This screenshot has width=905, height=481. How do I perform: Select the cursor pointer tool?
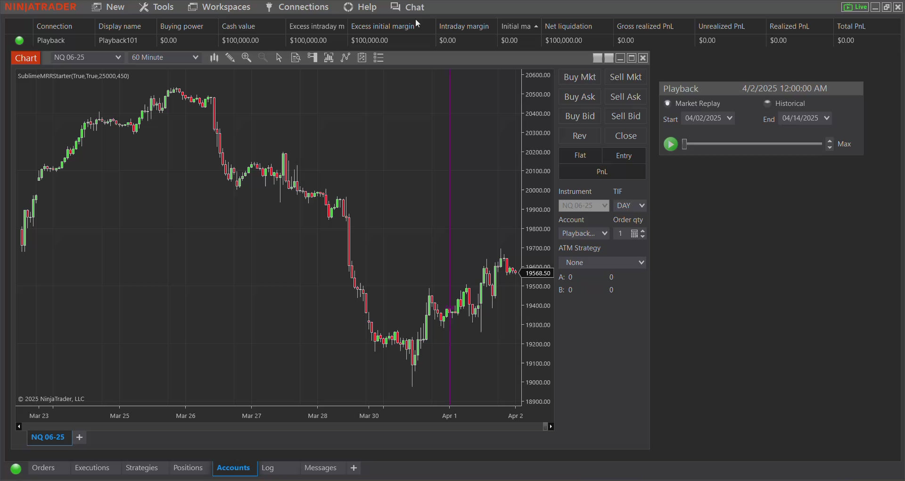coord(279,57)
